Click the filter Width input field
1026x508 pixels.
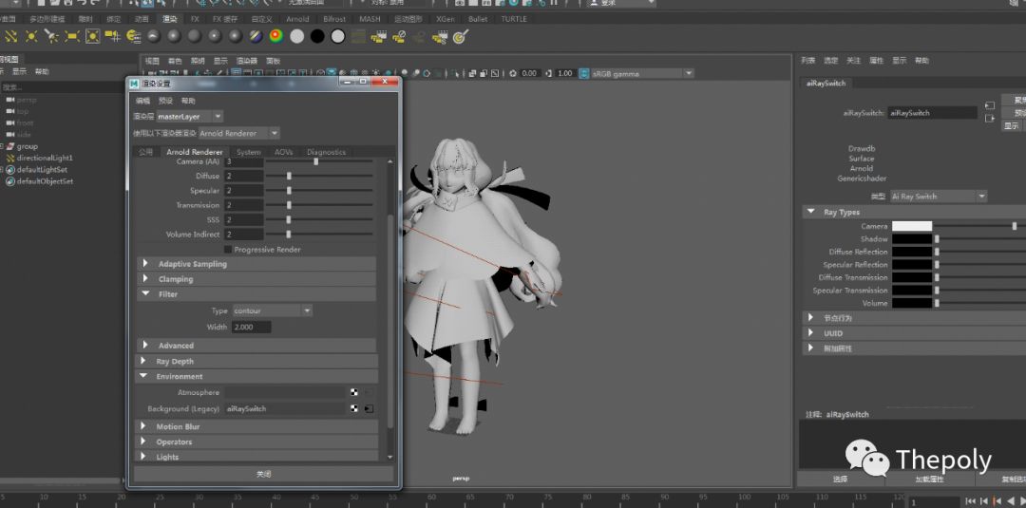(x=251, y=327)
